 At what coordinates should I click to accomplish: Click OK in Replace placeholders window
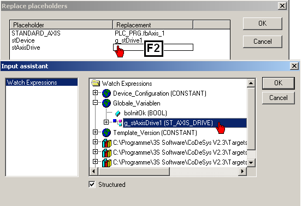(262, 23)
